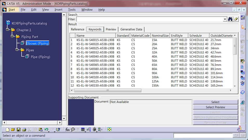Open the Formula f(x) tool
The image size is (248, 140).
[67, 129]
